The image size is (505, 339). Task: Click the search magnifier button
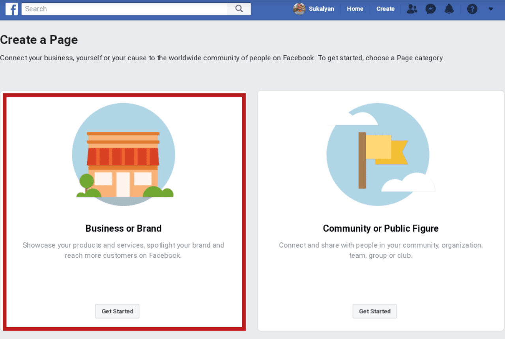pyautogui.click(x=239, y=9)
